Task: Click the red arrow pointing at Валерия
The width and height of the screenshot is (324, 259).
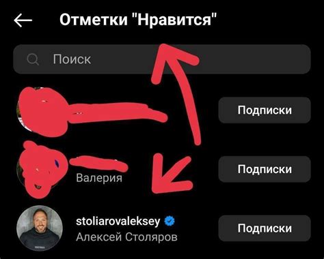Action: coord(172,173)
